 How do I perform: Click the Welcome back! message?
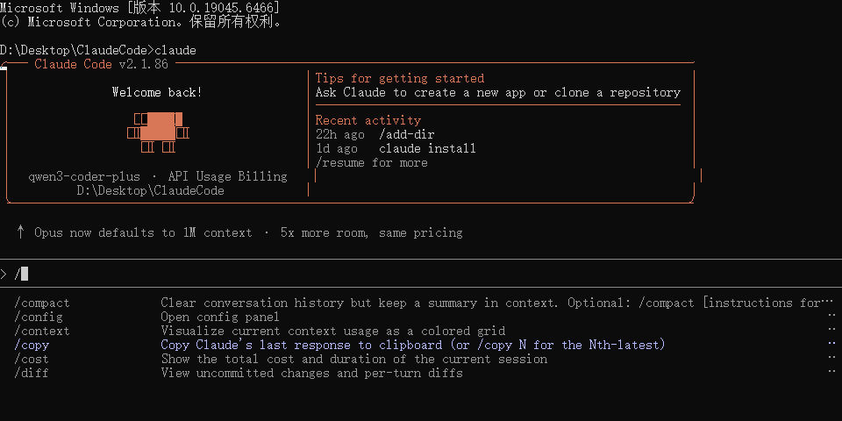pos(157,92)
